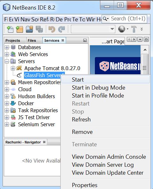The image size is (153, 189).
Task: Click the Task Repositories icon
Action: pos(13,110)
